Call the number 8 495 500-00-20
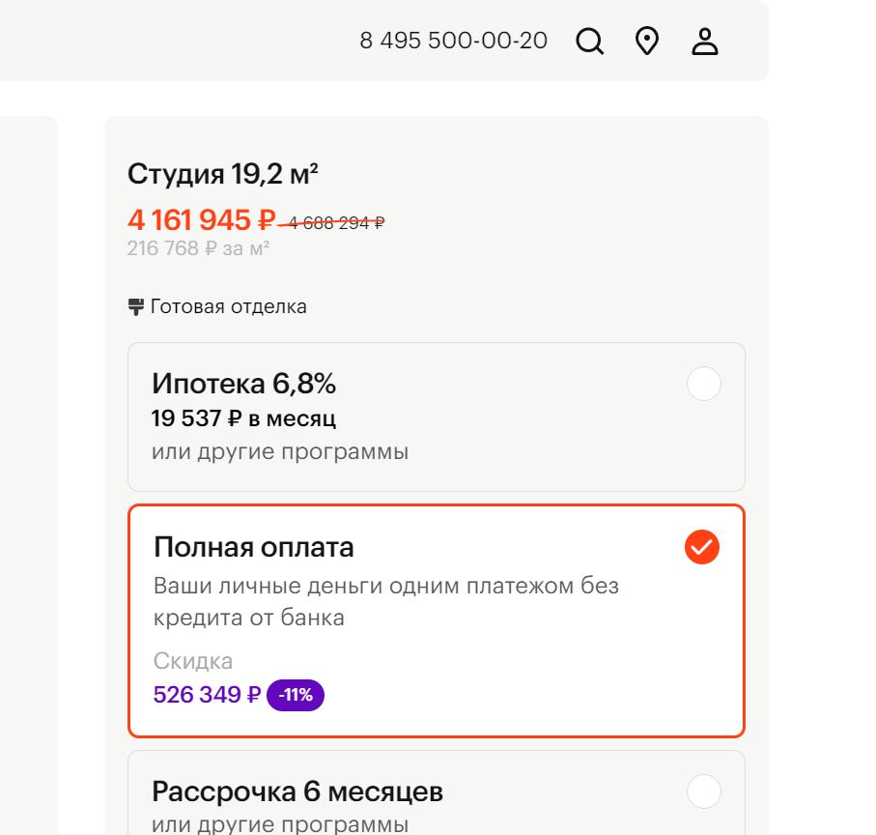 click(x=453, y=41)
